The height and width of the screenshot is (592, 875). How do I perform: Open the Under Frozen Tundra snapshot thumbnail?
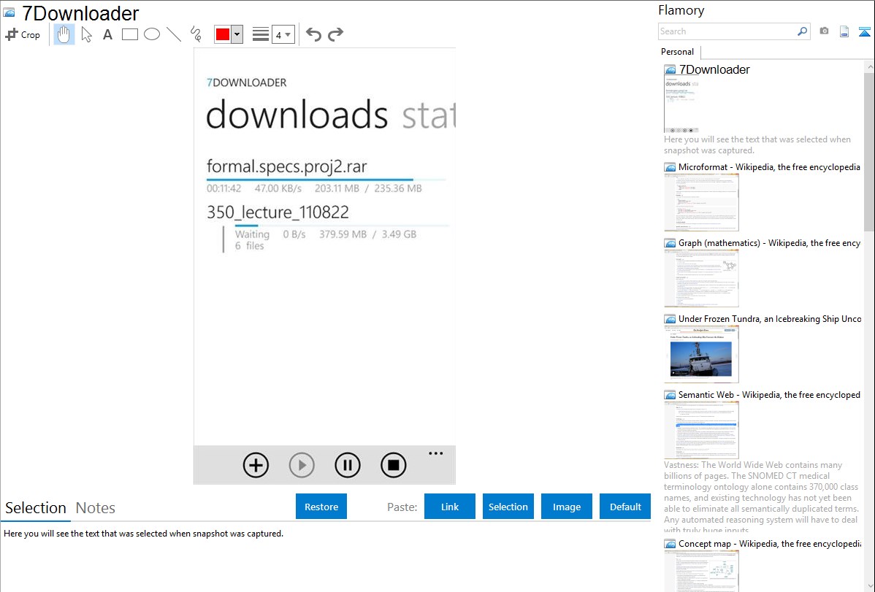tap(701, 354)
